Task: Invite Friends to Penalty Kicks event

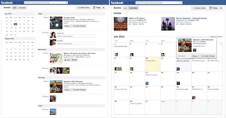Action: click(x=79, y=26)
